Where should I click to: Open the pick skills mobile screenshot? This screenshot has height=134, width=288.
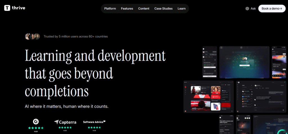pyautogui.click(x=226, y=124)
